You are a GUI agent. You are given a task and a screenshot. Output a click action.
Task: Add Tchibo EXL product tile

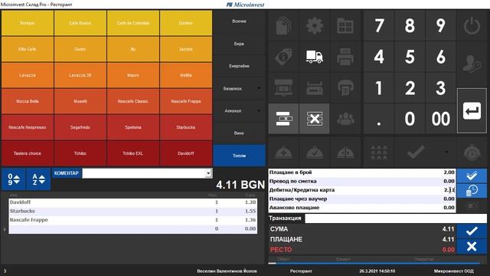pos(133,153)
